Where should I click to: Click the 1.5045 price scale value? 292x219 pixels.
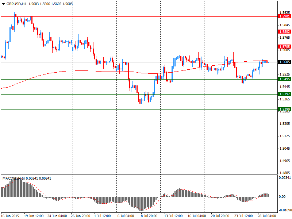click(x=285, y=149)
